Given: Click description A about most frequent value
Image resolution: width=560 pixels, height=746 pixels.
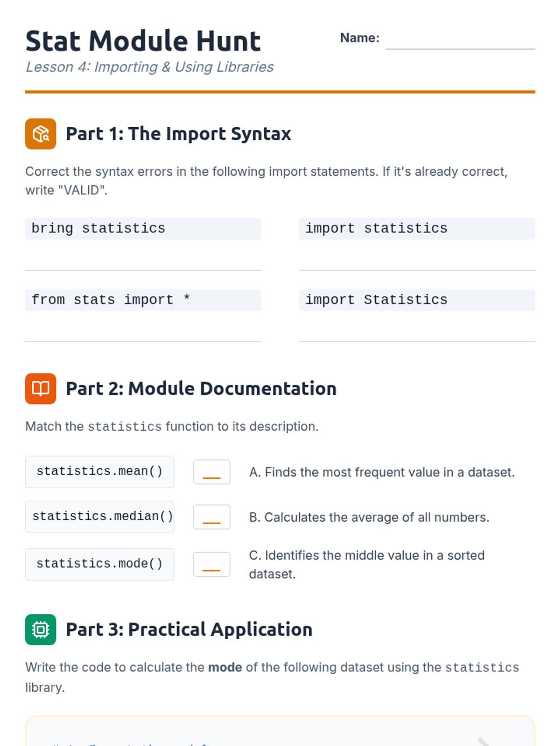Looking at the screenshot, I should pyautogui.click(x=382, y=472).
